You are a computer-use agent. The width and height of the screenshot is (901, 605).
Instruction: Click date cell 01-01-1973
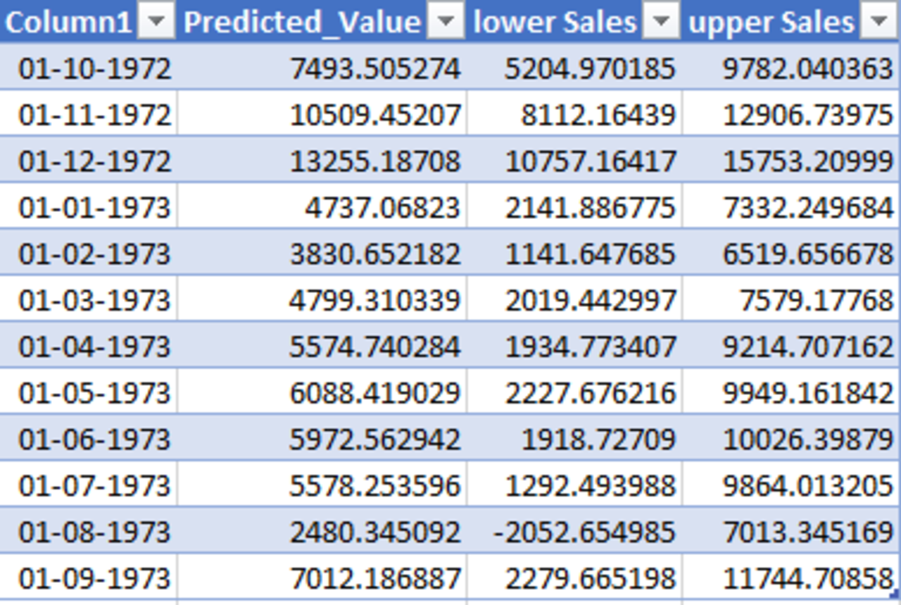point(94,208)
